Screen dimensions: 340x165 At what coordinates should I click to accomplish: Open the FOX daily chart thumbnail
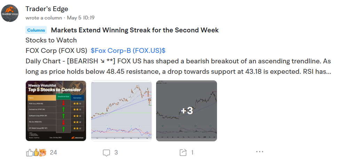point(122,111)
